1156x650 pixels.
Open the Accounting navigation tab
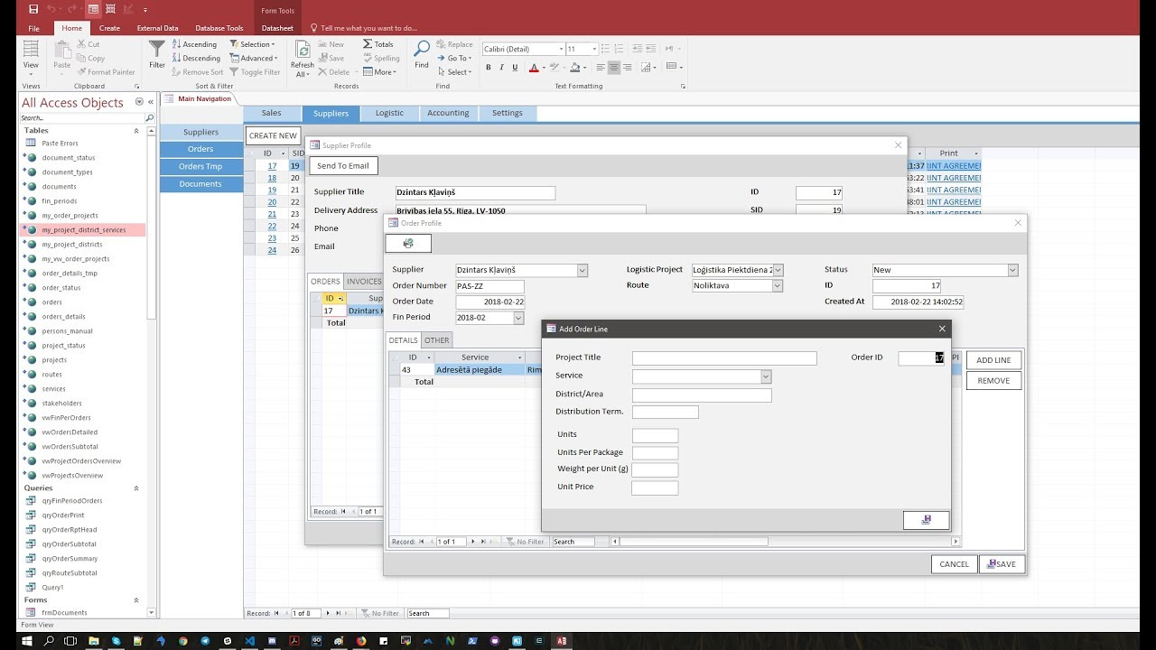pyautogui.click(x=448, y=113)
